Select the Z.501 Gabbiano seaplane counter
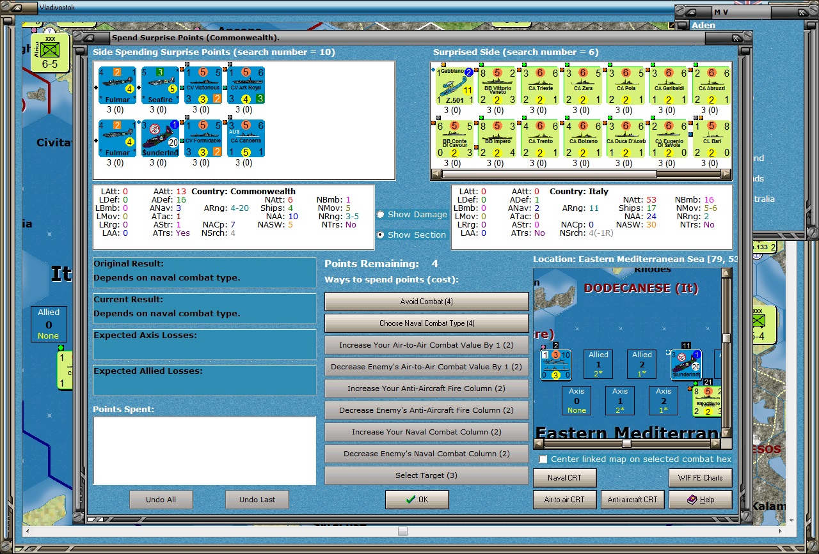The width and height of the screenshot is (819, 554). [x=454, y=86]
